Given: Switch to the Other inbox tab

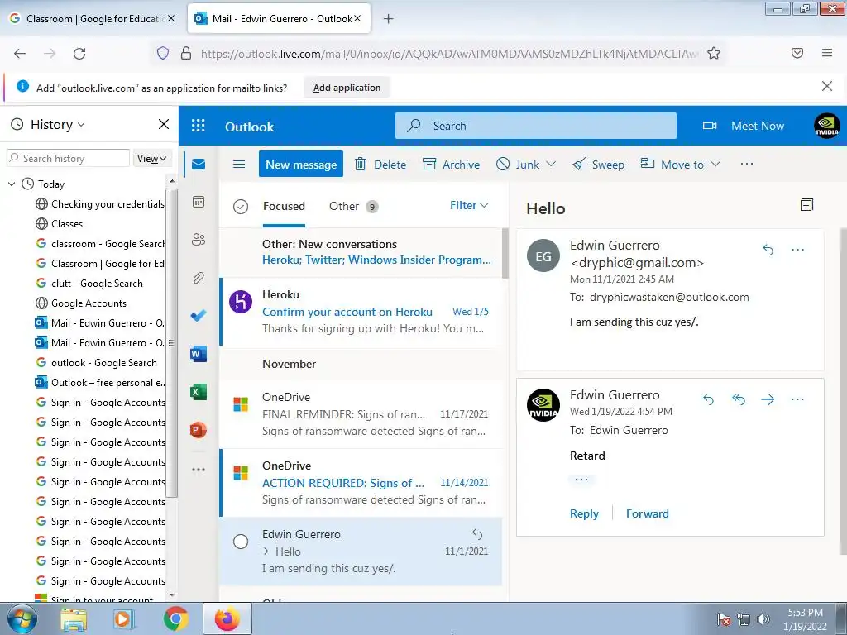Looking at the screenshot, I should (x=353, y=206).
